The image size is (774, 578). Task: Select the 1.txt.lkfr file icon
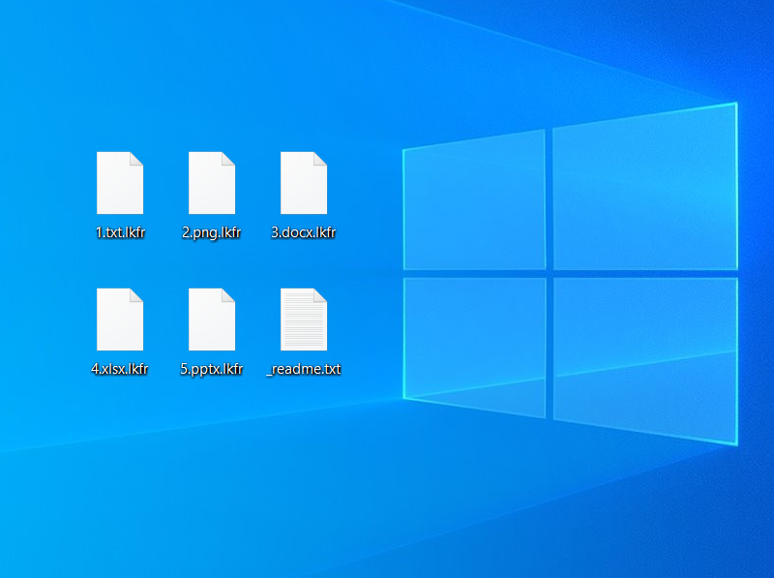tap(120, 184)
